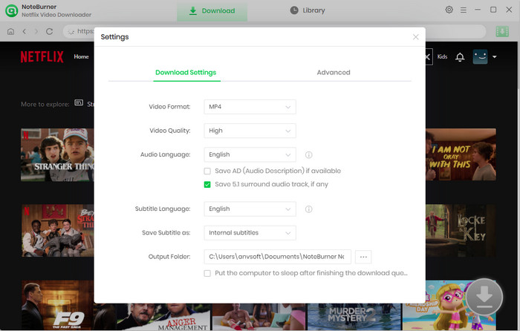Click the 'Output Folder:' label
The height and width of the screenshot is (331, 520).
tap(169, 257)
